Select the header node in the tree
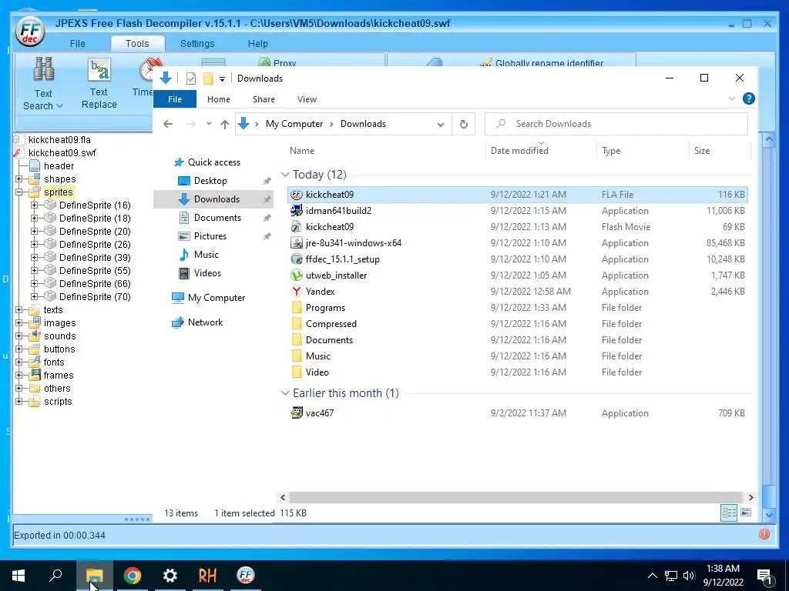The width and height of the screenshot is (789, 591). tap(59, 166)
